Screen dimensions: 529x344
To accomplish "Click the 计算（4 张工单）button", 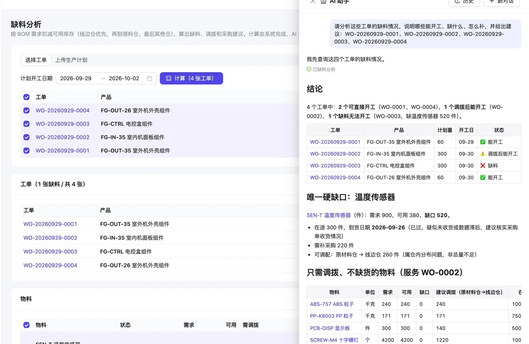I will [191, 78].
